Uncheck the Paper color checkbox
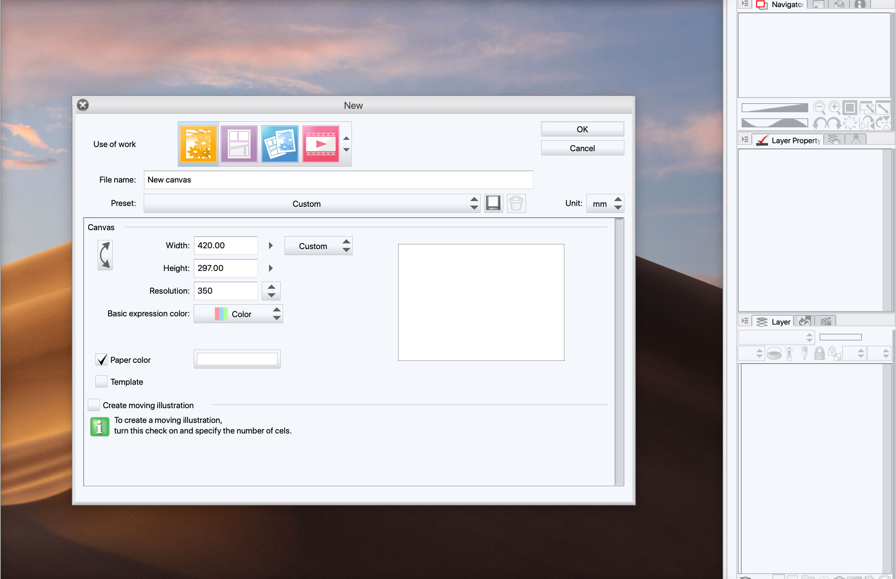Image resolution: width=896 pixels, height=579 pixels. [101, 359]
